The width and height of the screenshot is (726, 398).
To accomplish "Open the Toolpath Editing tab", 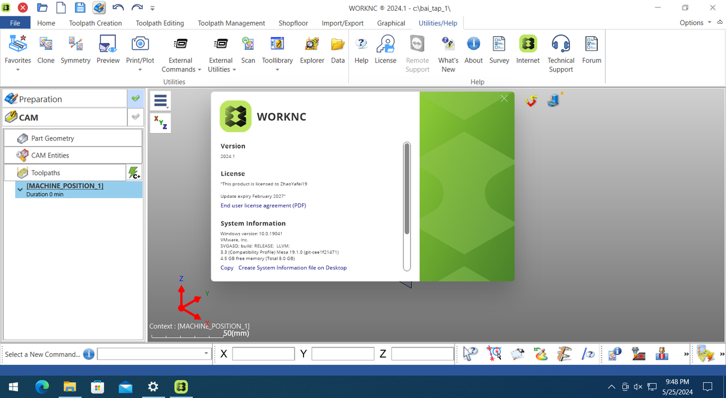I will point(160,23).
